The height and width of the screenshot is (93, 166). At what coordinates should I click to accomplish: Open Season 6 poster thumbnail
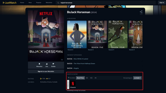tap(77, 34)
